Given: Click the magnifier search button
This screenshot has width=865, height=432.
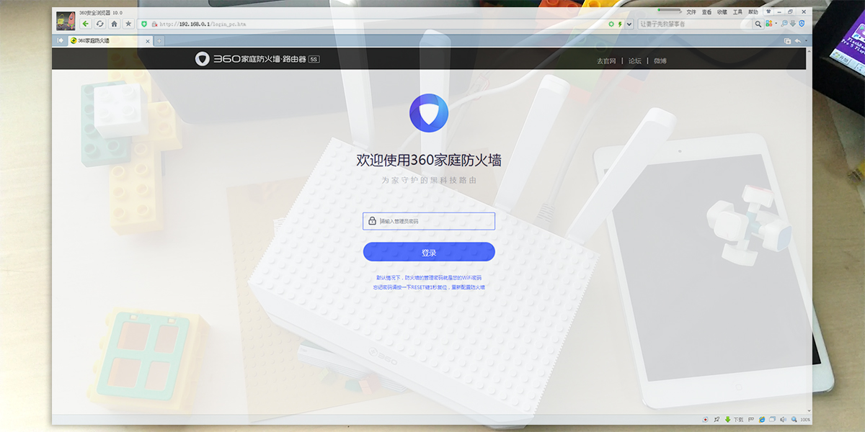Looking at the screenshot, I should pos(758,24).
